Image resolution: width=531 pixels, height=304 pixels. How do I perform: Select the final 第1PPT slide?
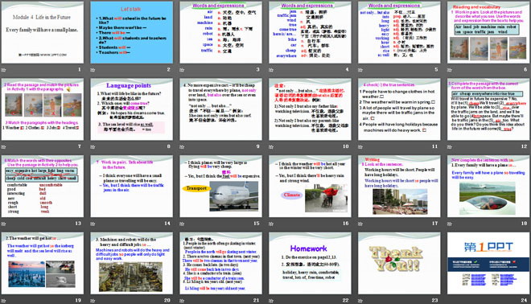(488, 263)
